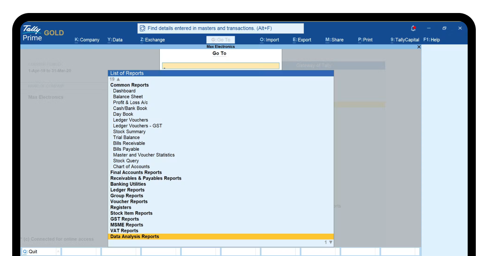Click the search magnifier icon in the find bar
This screenshot has height=256, width=488.
click(143, 28)
